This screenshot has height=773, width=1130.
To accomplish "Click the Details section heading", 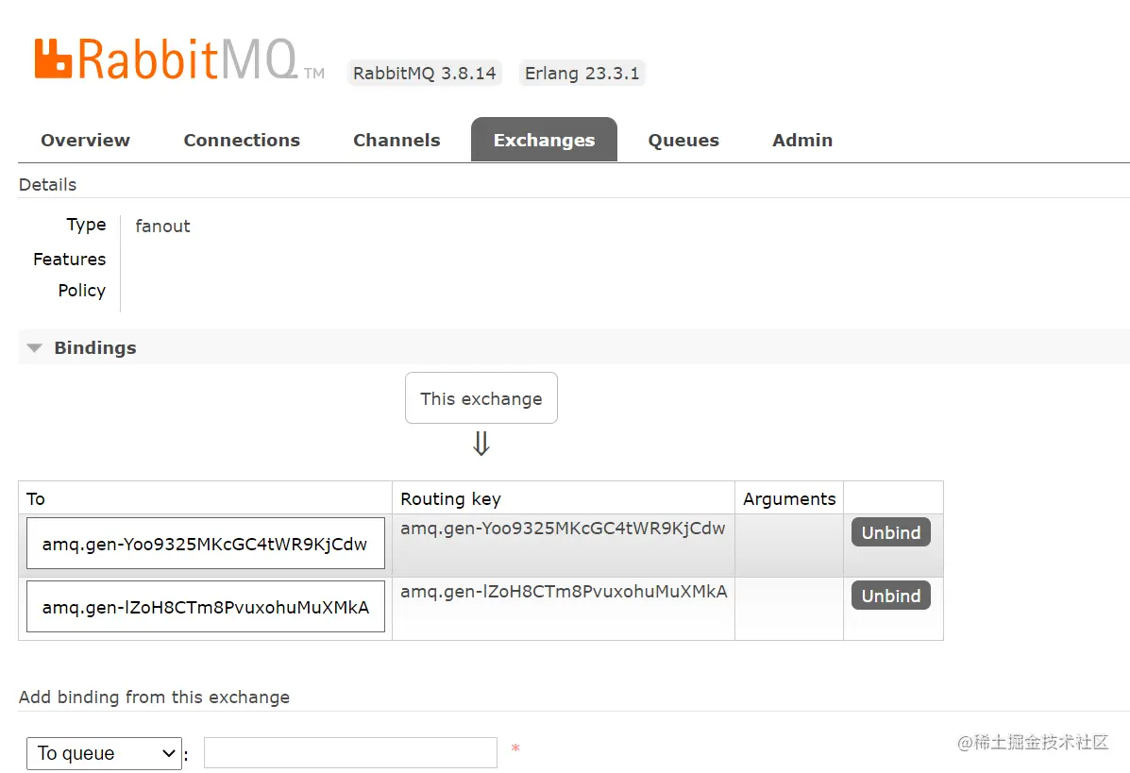I will (47, 185).
